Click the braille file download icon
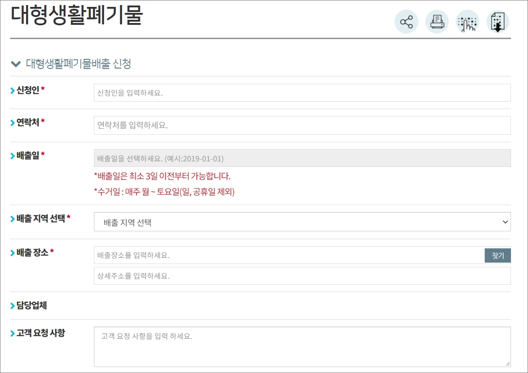This screenshot has height=373, width=528. pyautogui.click(x=498, y=21)
